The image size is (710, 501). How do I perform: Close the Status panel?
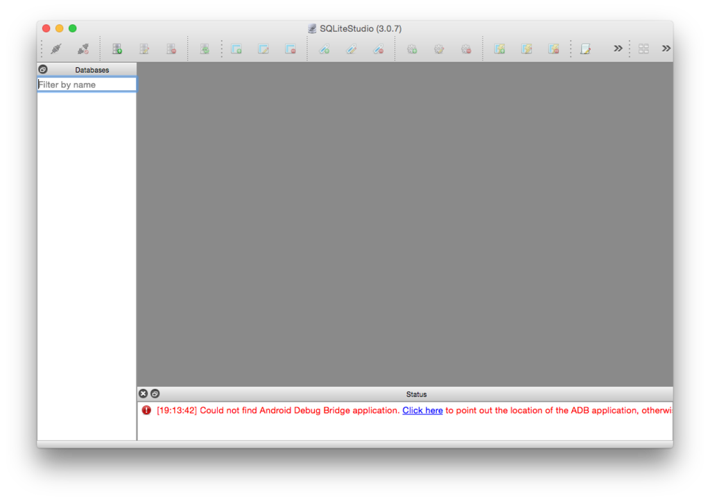(143, 394)
